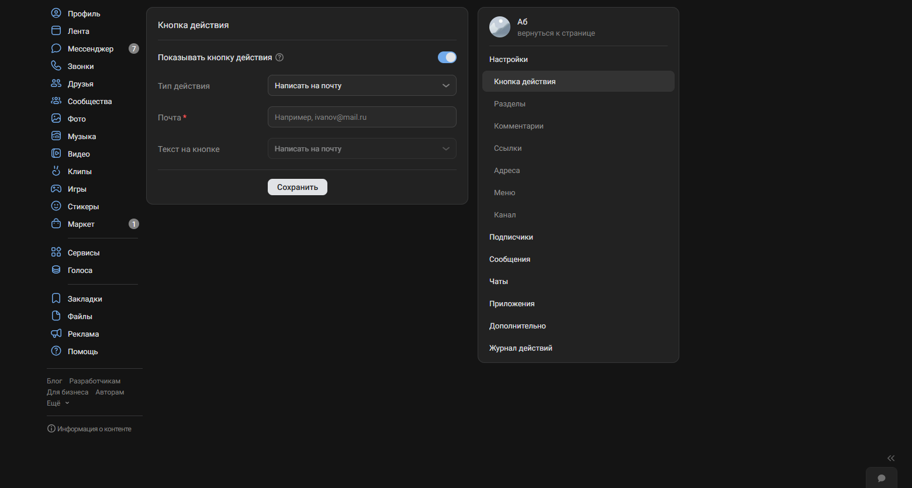Open the Игры gamepad icon

point(56,188)
